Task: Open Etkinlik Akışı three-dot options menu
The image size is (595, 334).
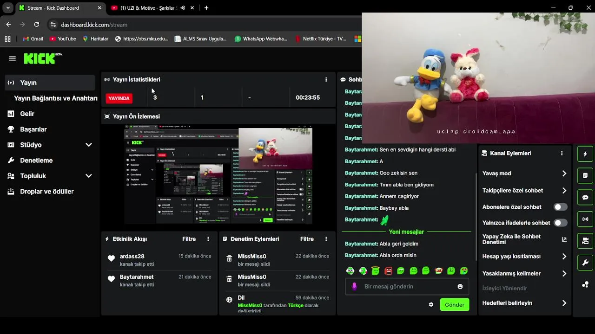Action: click(x=208, y=239)
